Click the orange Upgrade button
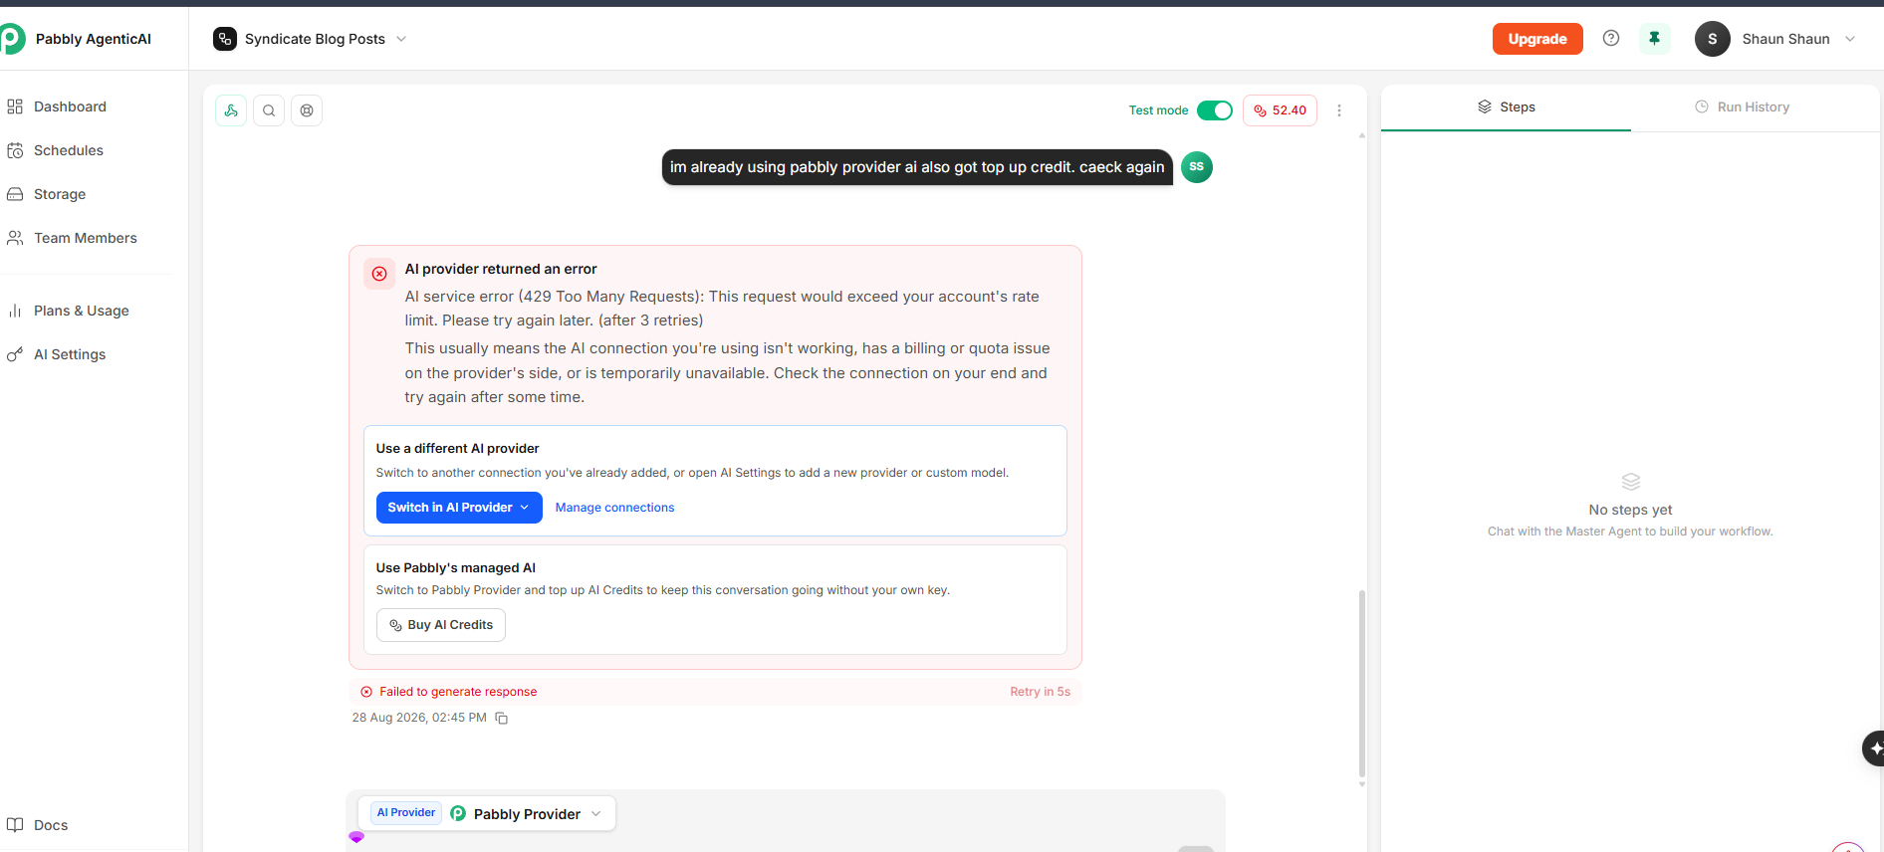 tap(1537, 39)
